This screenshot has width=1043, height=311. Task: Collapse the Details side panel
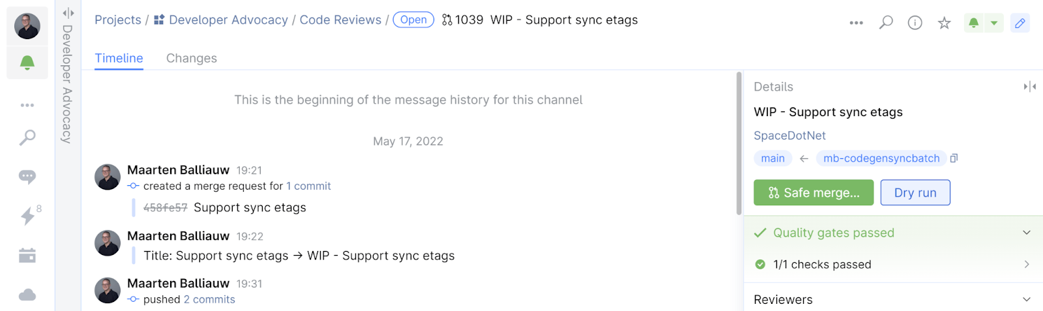1029,87
